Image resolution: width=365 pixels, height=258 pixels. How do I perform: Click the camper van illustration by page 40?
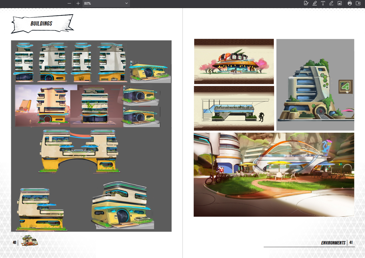[29, 241]
